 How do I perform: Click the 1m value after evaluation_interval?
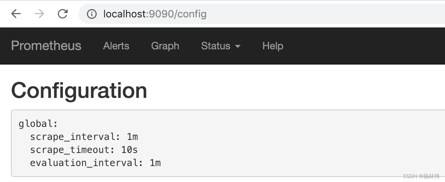155,163
